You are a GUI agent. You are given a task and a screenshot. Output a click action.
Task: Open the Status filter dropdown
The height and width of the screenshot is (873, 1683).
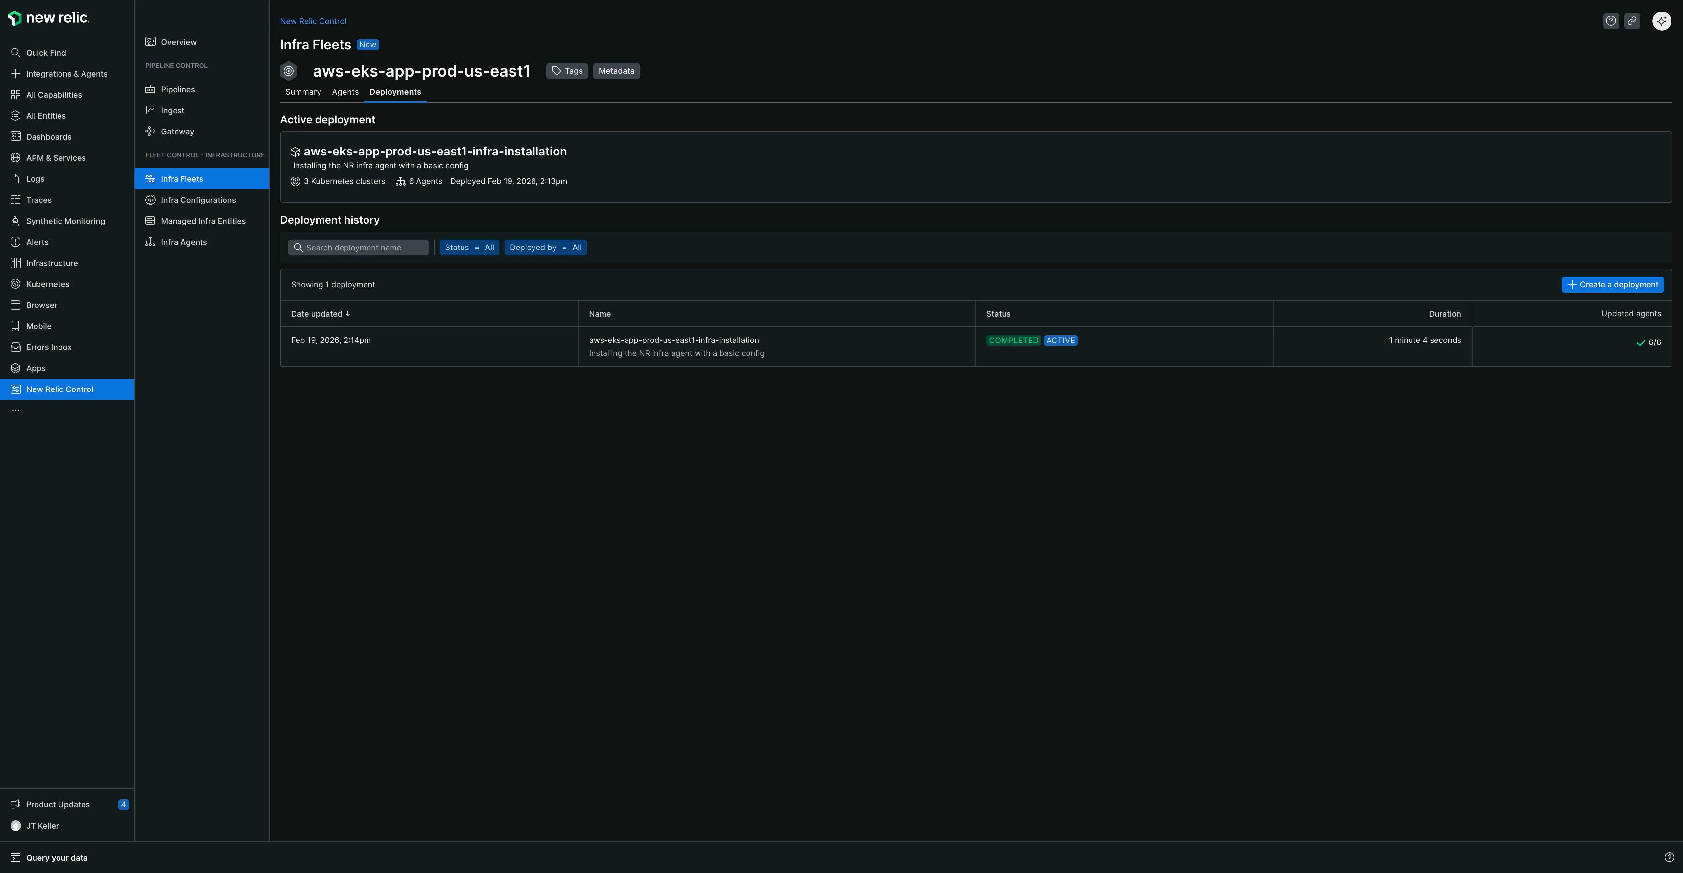pyautogui.click(x=469, y=247)
